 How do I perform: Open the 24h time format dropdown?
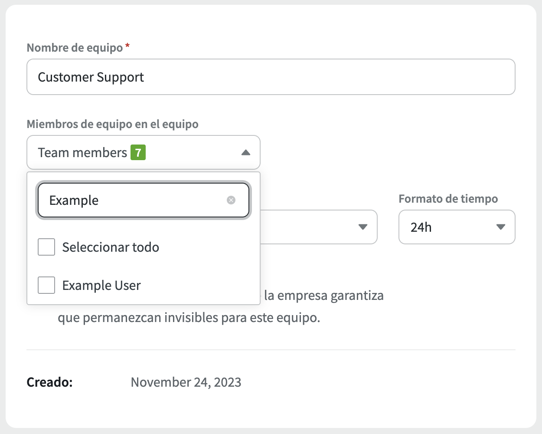click(456, 227)
